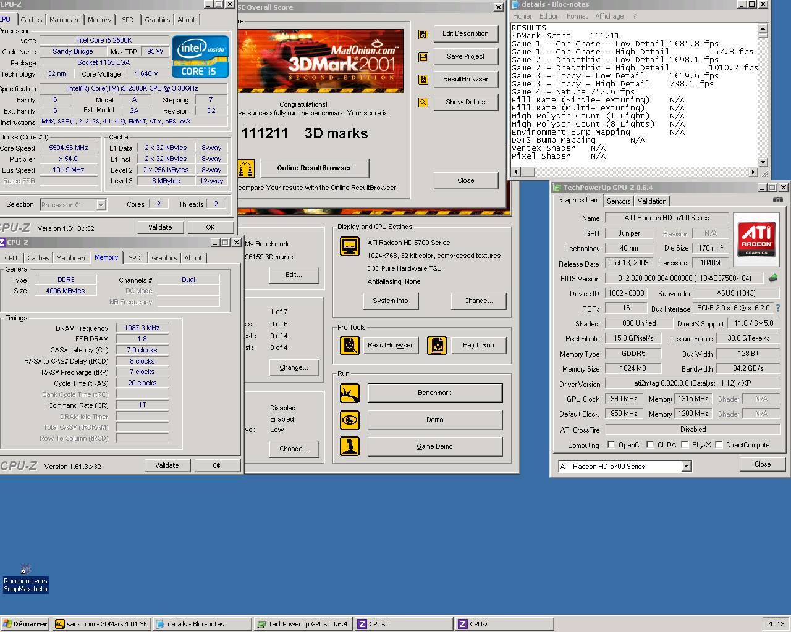Enable the OpenCL checkbox in GPU-Z
791x632 pixels.
[611, 445]
